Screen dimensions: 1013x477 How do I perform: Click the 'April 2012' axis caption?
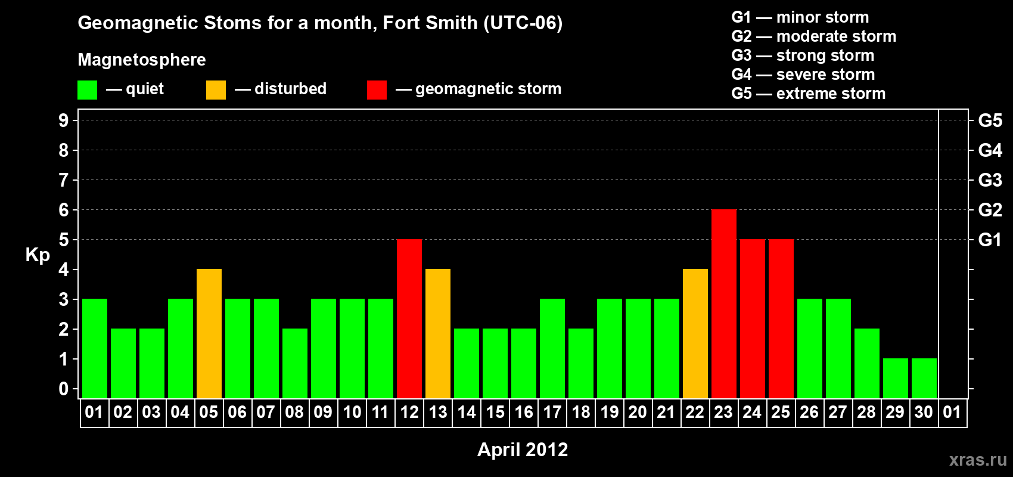pos(523,450)
